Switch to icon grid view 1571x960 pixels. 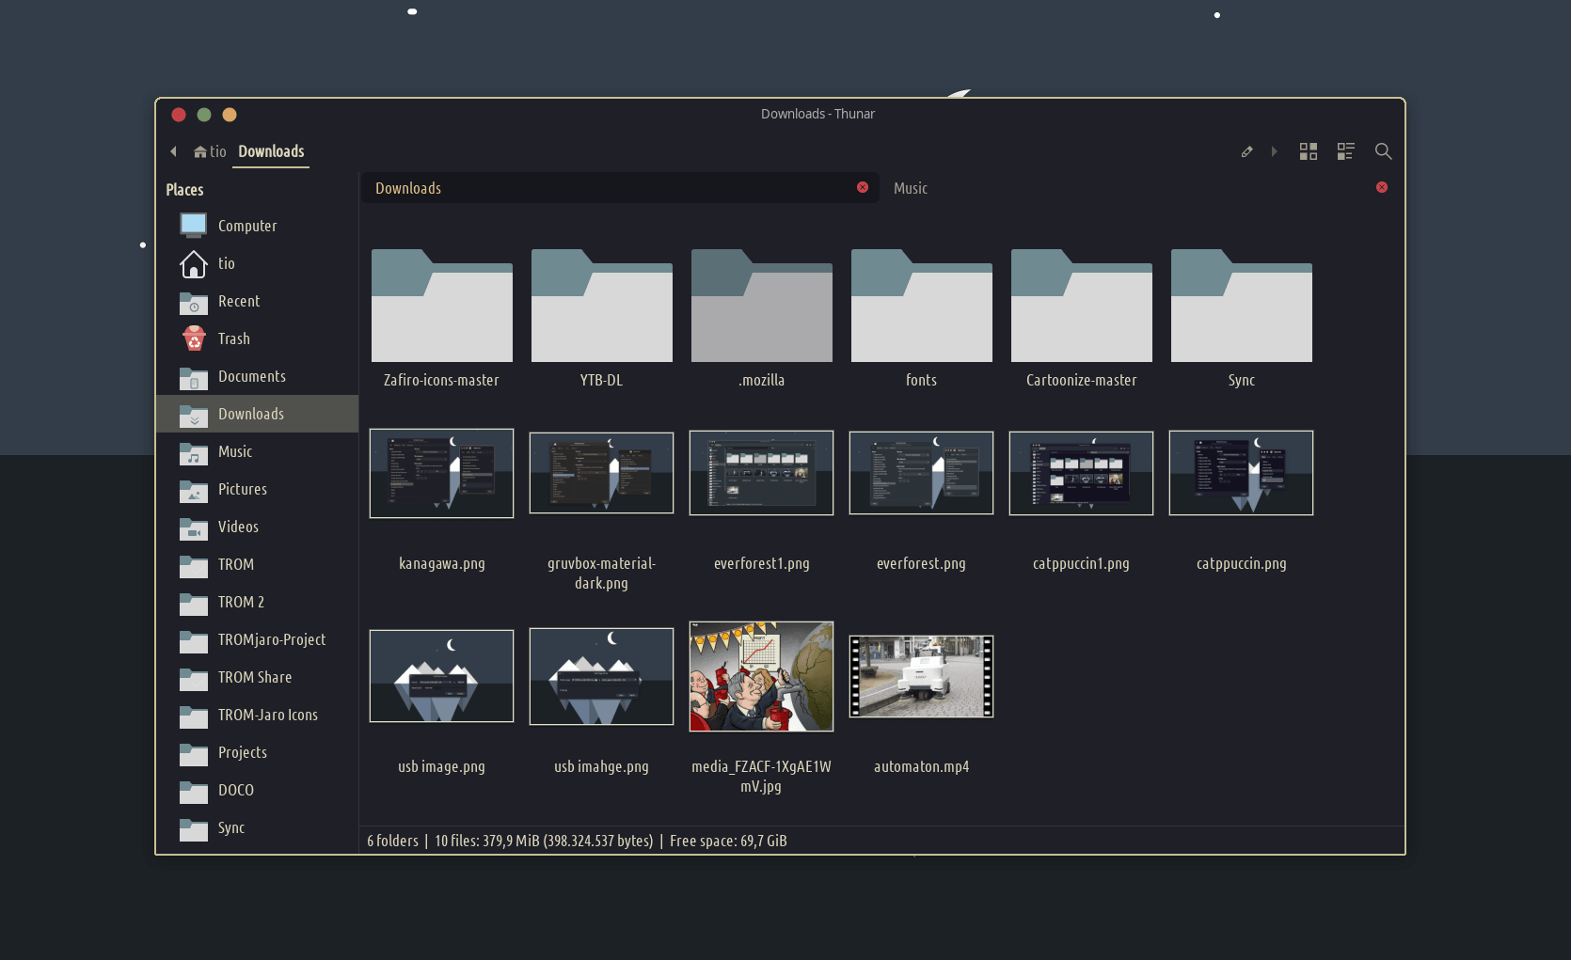[x=1308, y=151]
